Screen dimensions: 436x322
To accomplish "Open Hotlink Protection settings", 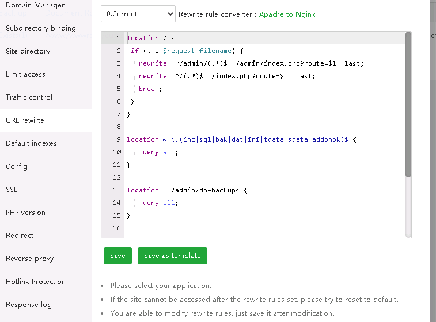I will [x=36, y=282].
